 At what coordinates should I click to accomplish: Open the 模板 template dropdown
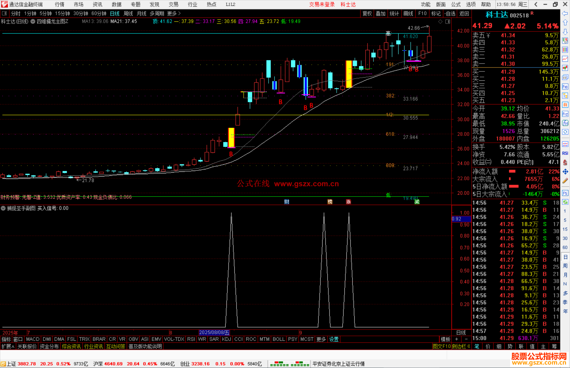[445, 339]
